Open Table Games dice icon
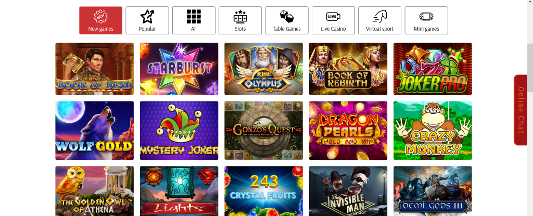Image resolution: width=533 pixels, height=216 pixels. (287, 16)
